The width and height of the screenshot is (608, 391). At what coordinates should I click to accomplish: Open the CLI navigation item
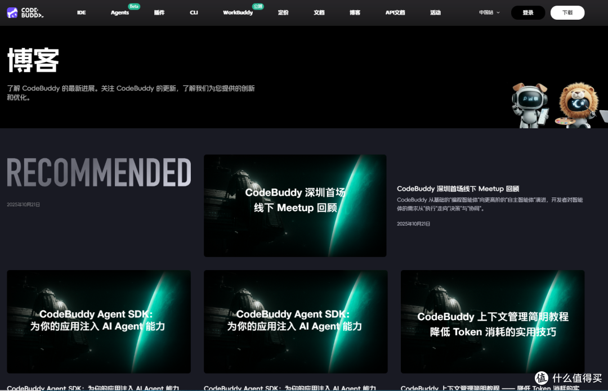point(194,13)
